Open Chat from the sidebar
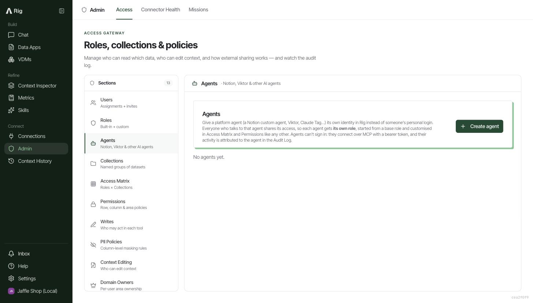Screen dimensions: 533x303 click(36, 35)
